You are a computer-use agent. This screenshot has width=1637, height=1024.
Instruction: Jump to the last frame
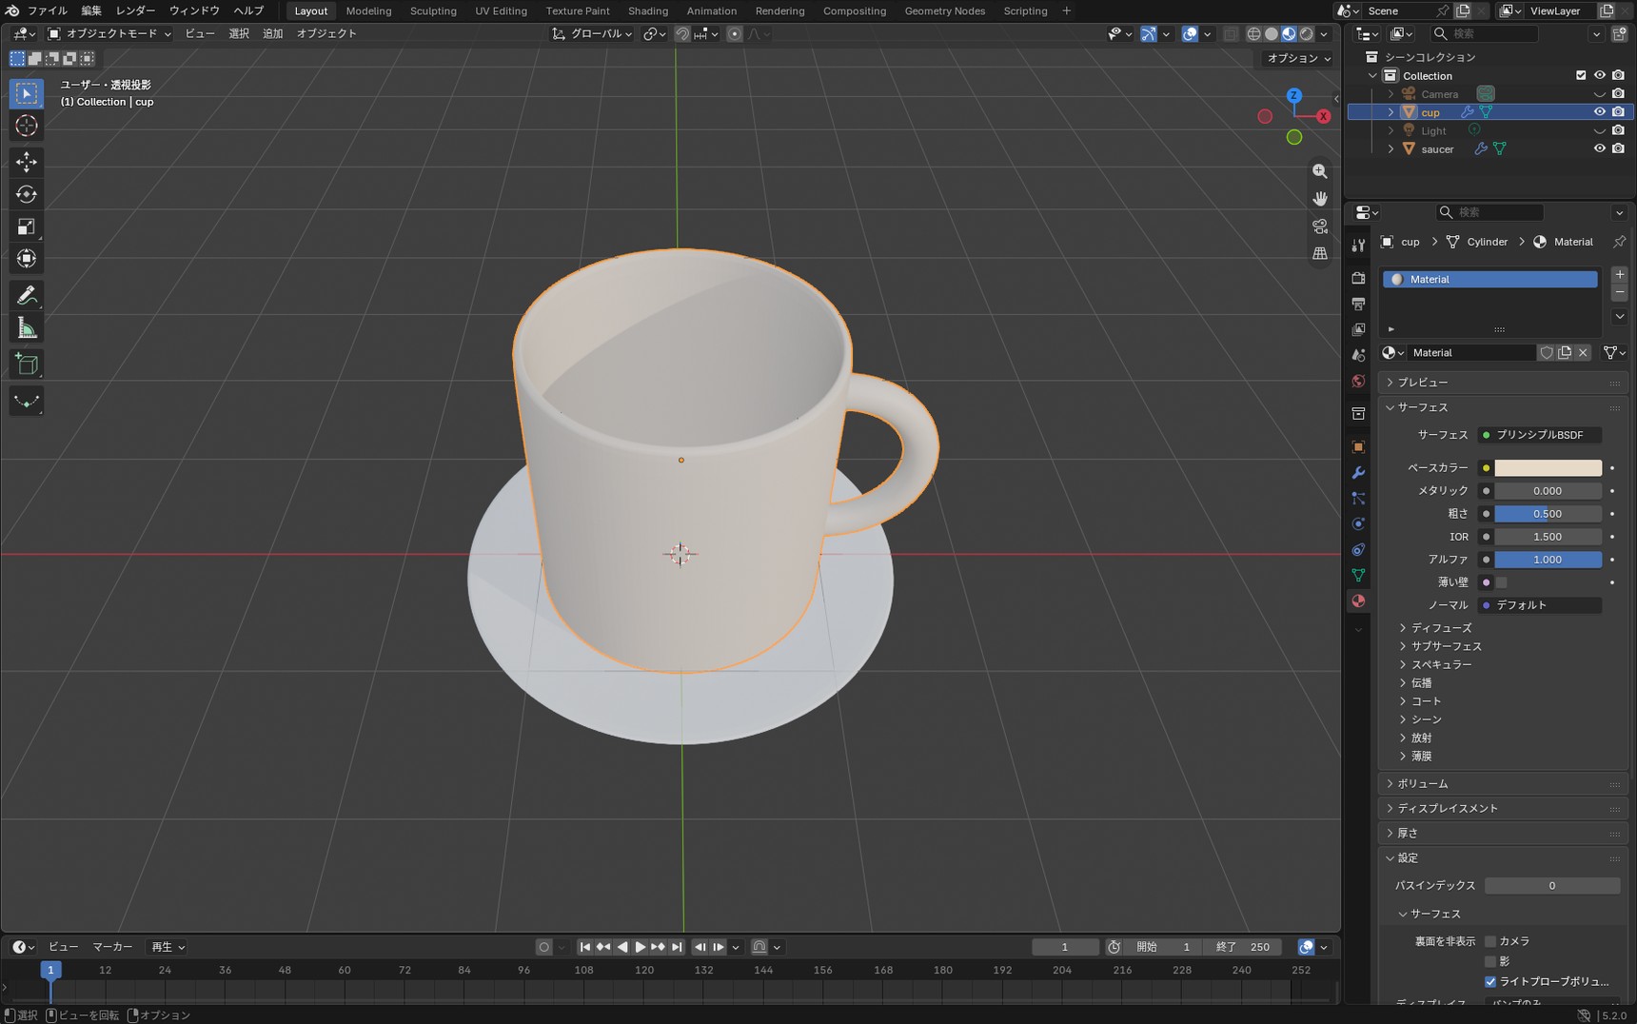[x=677, y=947]
